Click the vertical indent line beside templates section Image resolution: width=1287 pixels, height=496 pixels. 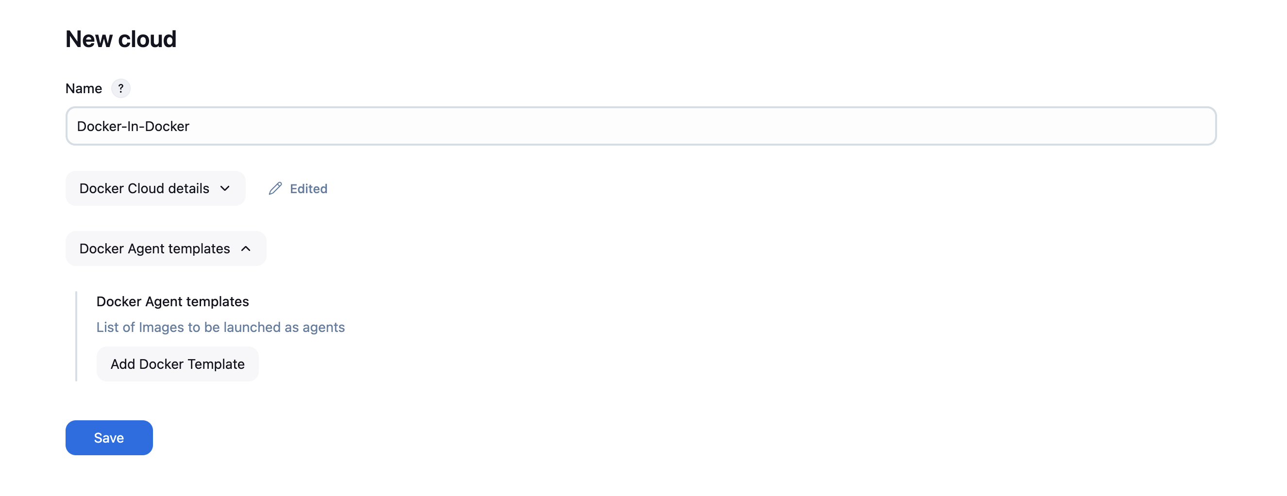click(x=76, y=336)
